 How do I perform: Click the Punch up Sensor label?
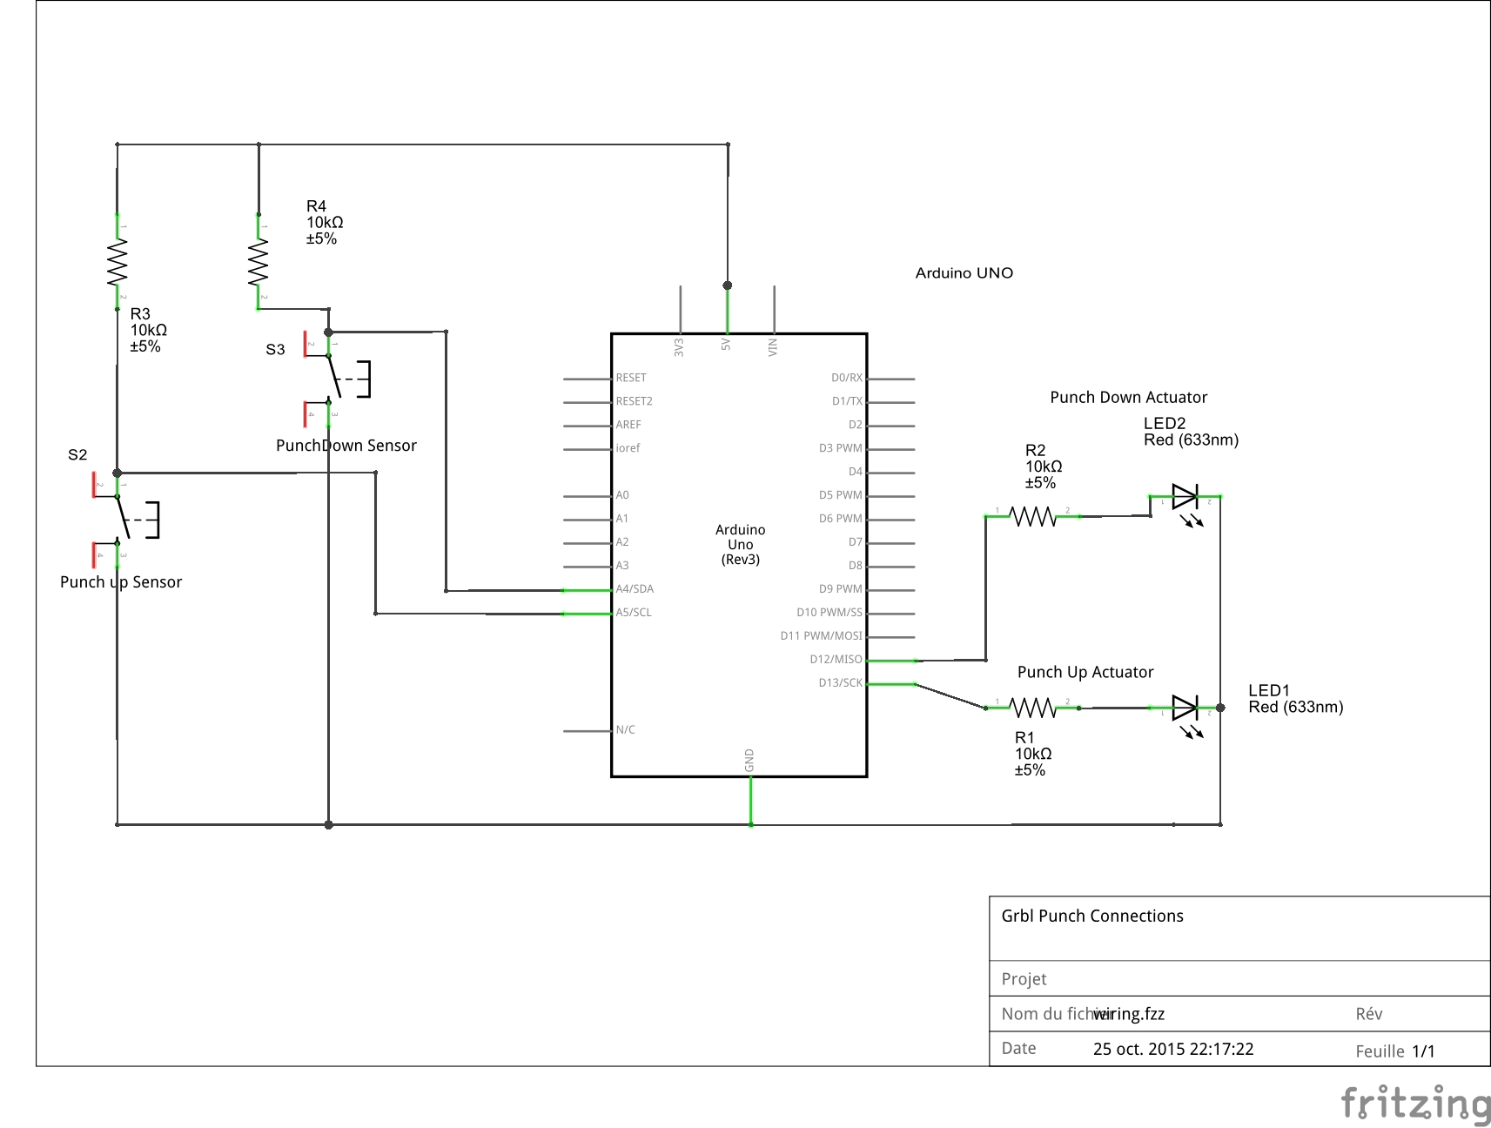pos(120,582)
